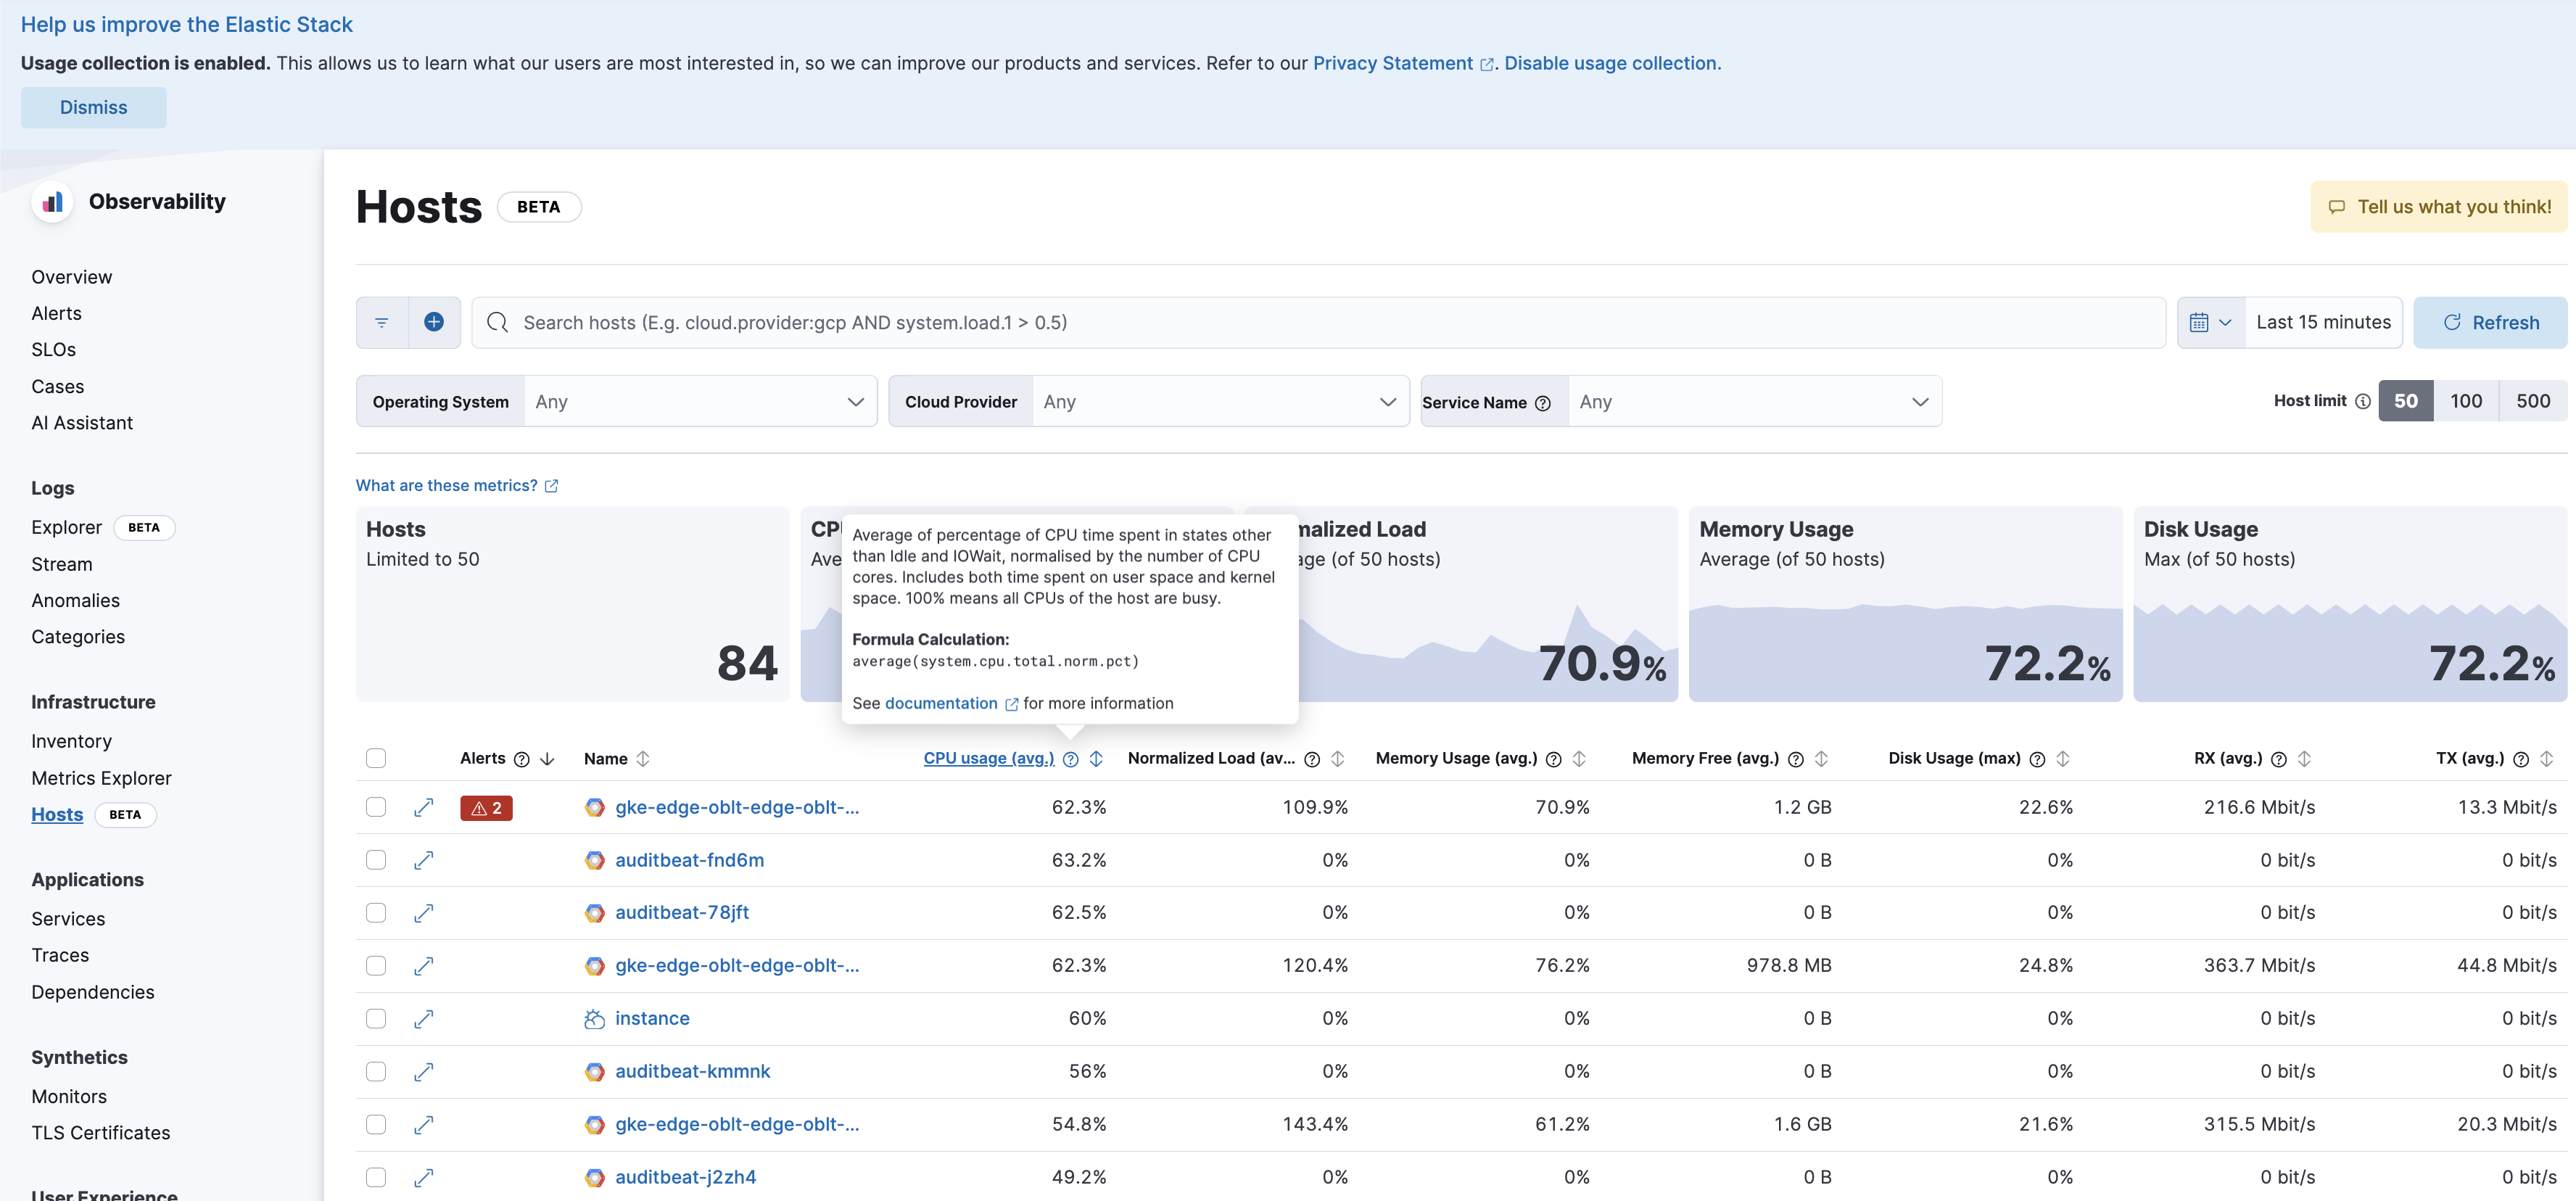Expand details for auditbeat-fnd6m row
This screenshot has width=2576, height=1201.
tap(424, 860)
